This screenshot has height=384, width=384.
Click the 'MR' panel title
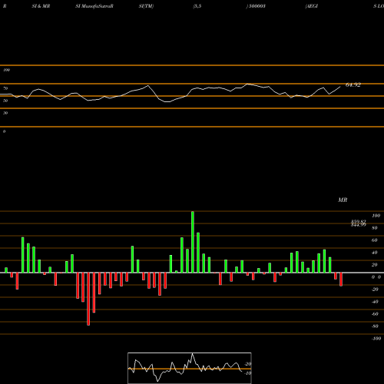343,200
